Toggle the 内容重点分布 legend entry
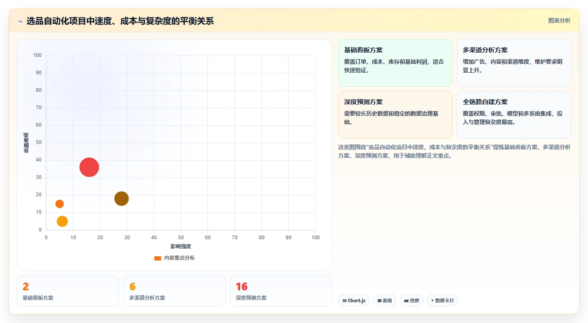The height and width of the screenshot is (323, 588). click(174, 258)
